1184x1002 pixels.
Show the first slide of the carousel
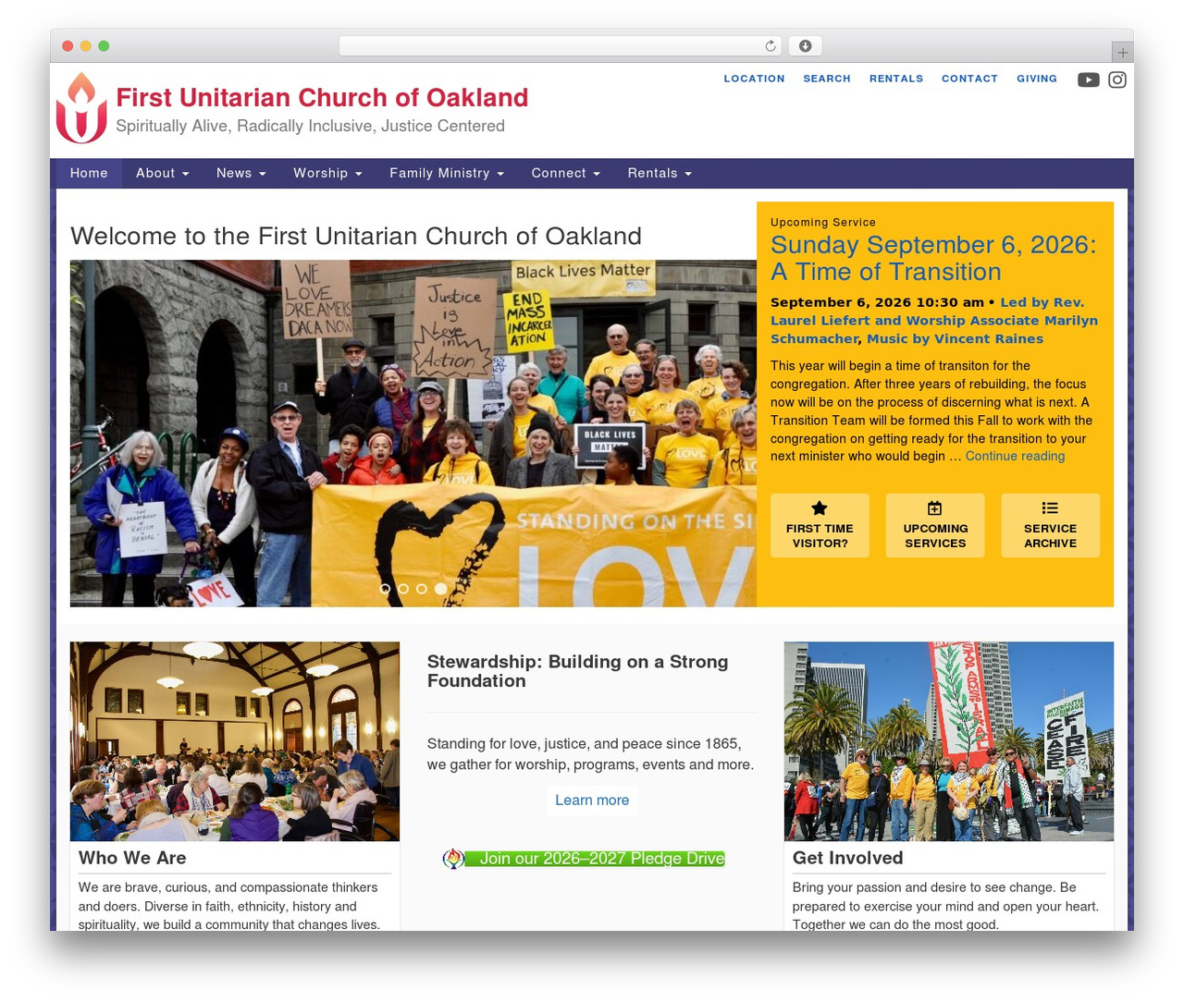click(386, 589)
